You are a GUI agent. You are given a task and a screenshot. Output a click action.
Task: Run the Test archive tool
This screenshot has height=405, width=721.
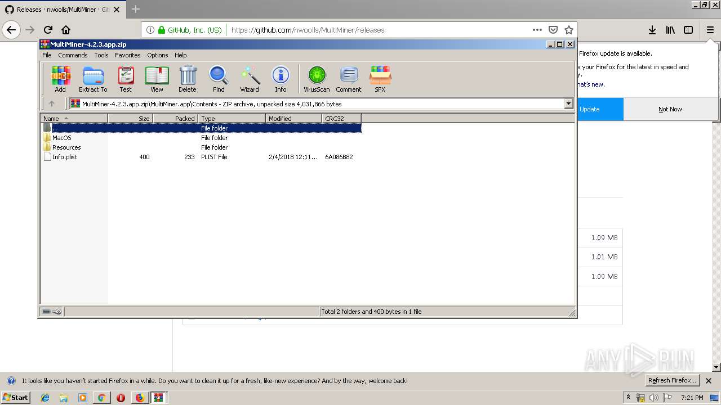click(126, 79)
